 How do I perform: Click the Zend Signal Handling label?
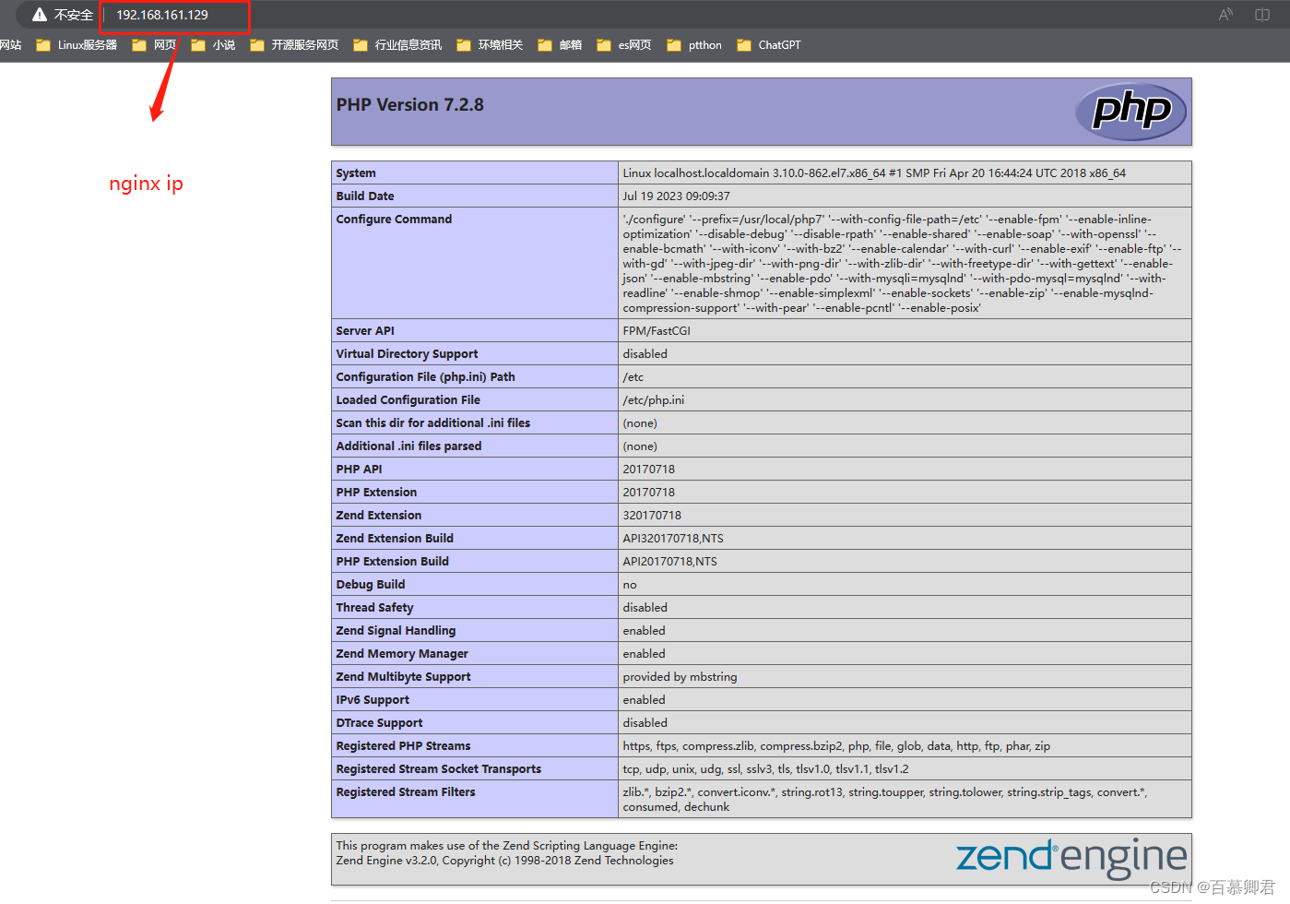[396, 631]
